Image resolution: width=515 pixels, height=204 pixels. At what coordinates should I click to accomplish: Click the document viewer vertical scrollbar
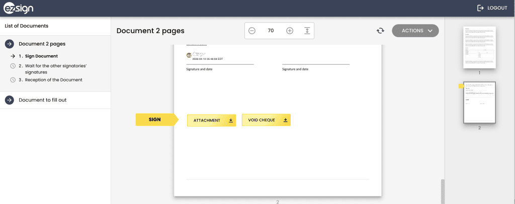point(443,191)
